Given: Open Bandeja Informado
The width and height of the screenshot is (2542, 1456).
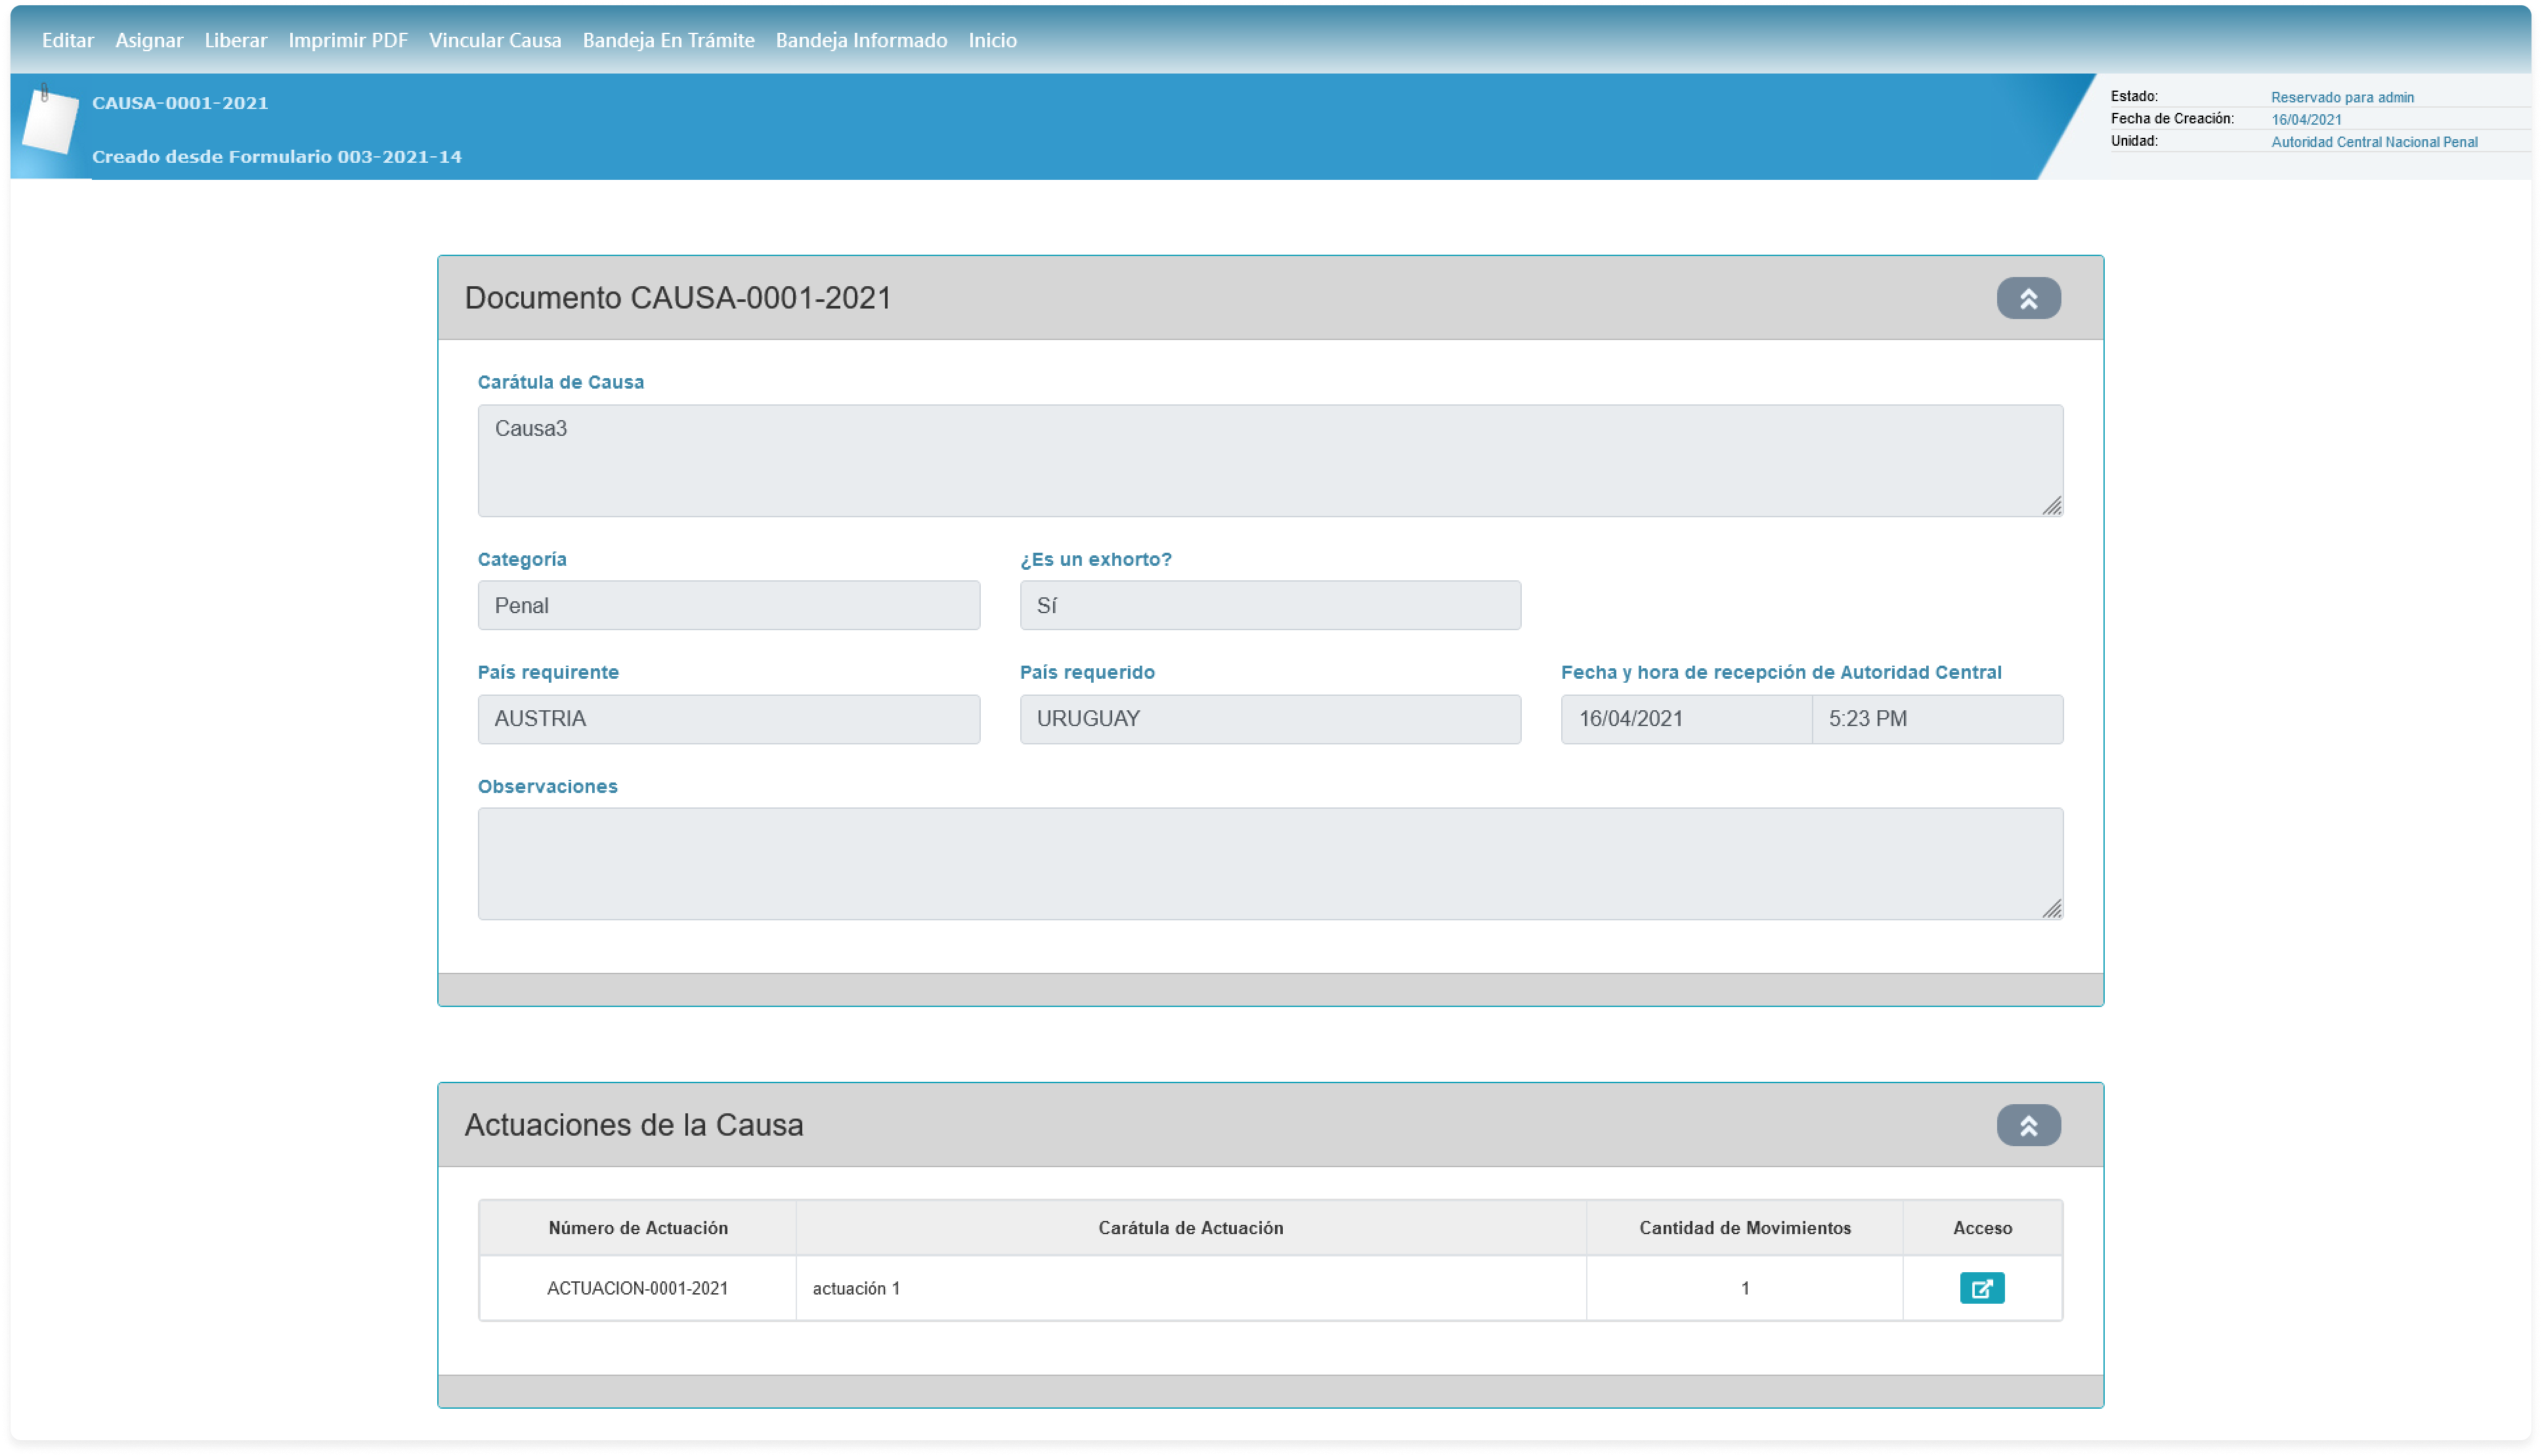Looking at the screenshot, I should point(861,40).
